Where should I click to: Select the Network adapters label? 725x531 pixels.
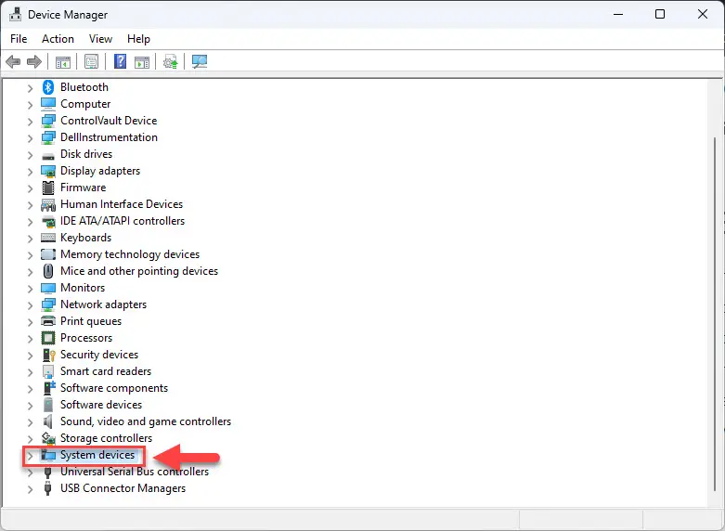coord(104,304)
